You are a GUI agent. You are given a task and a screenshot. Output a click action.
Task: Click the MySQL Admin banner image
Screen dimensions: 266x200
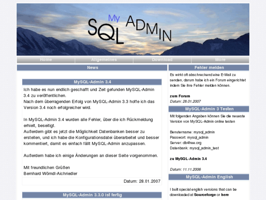click(x=133, y=29)
